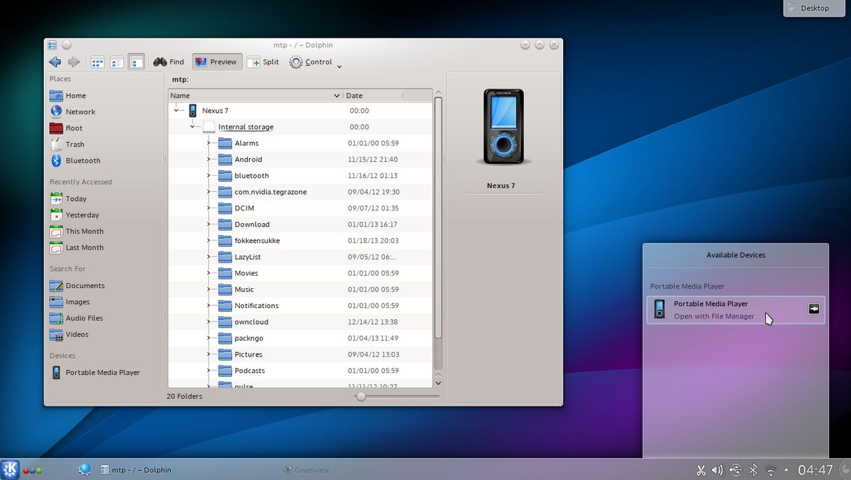The image size is (851, 480).
Task: Switch to the Dolphin taskbar entry
Action: click(136, 469)
